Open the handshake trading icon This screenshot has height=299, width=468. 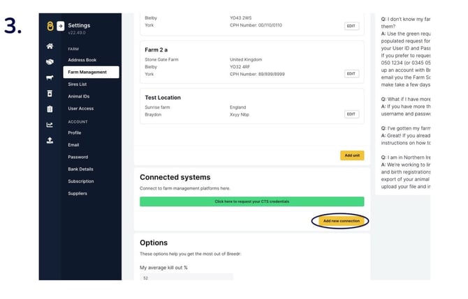50,61
